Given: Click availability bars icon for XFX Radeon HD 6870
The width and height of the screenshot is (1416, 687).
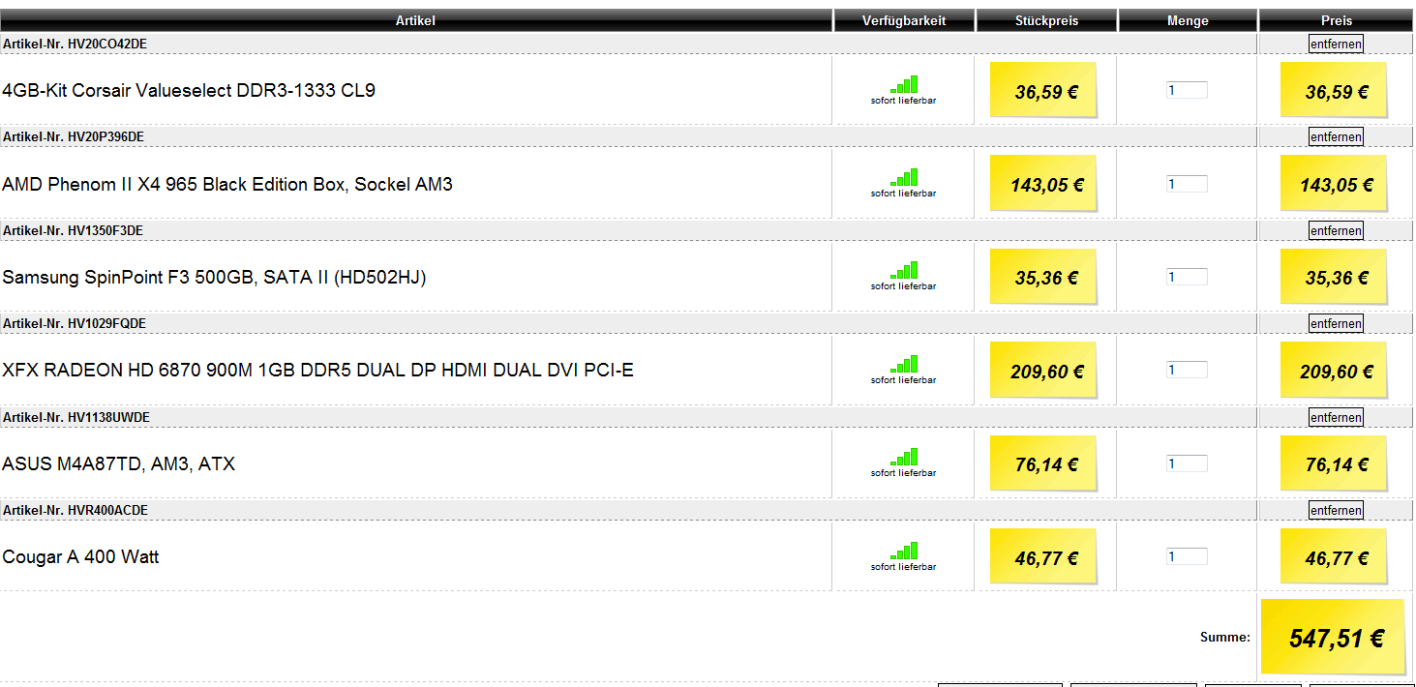Looking at the screenshot, I should click(904, 364).
